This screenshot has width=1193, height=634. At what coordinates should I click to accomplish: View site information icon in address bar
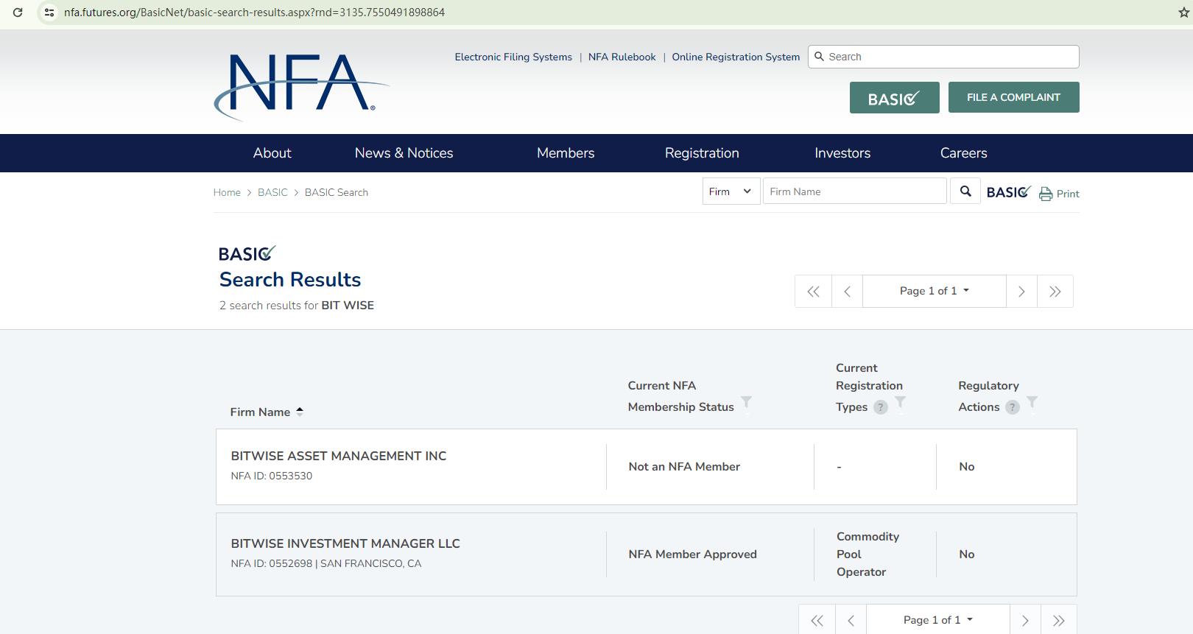tap(49, 13)
